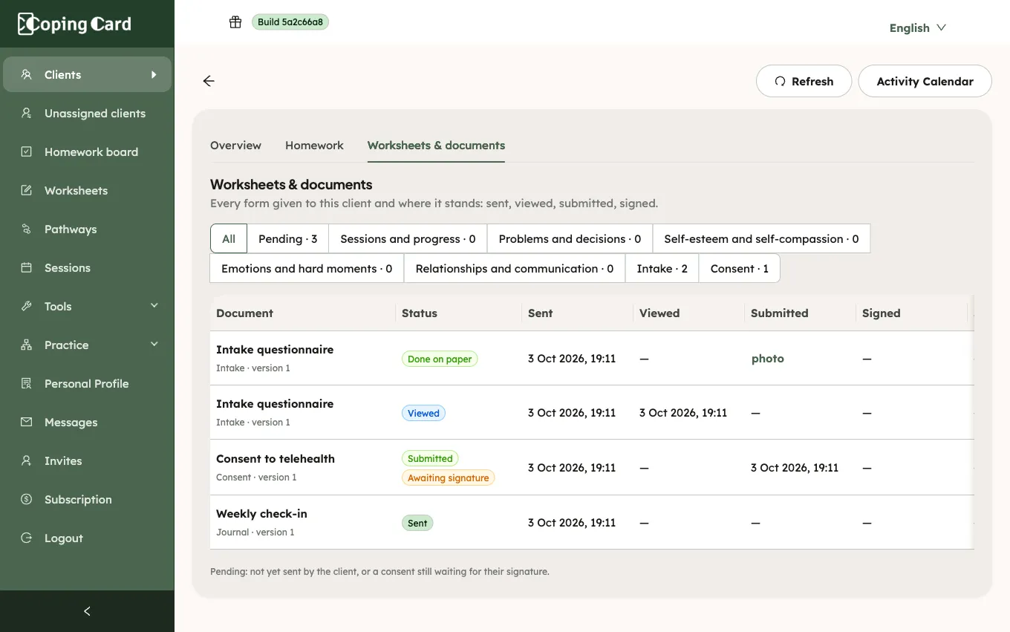Click the Invites person icon
Screen dimensions: 1010x632
[27, 460]
